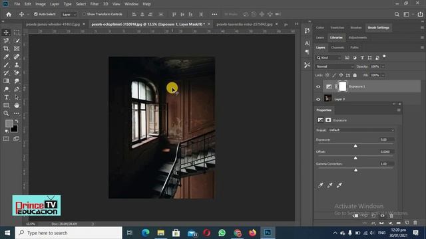Select the Crop tool
426x239 pixels.
pyautogui.click(x=6, y=48)
